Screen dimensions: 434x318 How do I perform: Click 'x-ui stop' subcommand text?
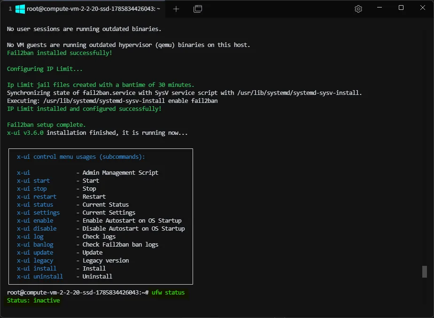tap(31, 189)
